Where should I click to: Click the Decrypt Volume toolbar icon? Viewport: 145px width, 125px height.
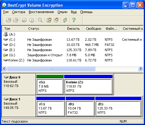point(16,20)
